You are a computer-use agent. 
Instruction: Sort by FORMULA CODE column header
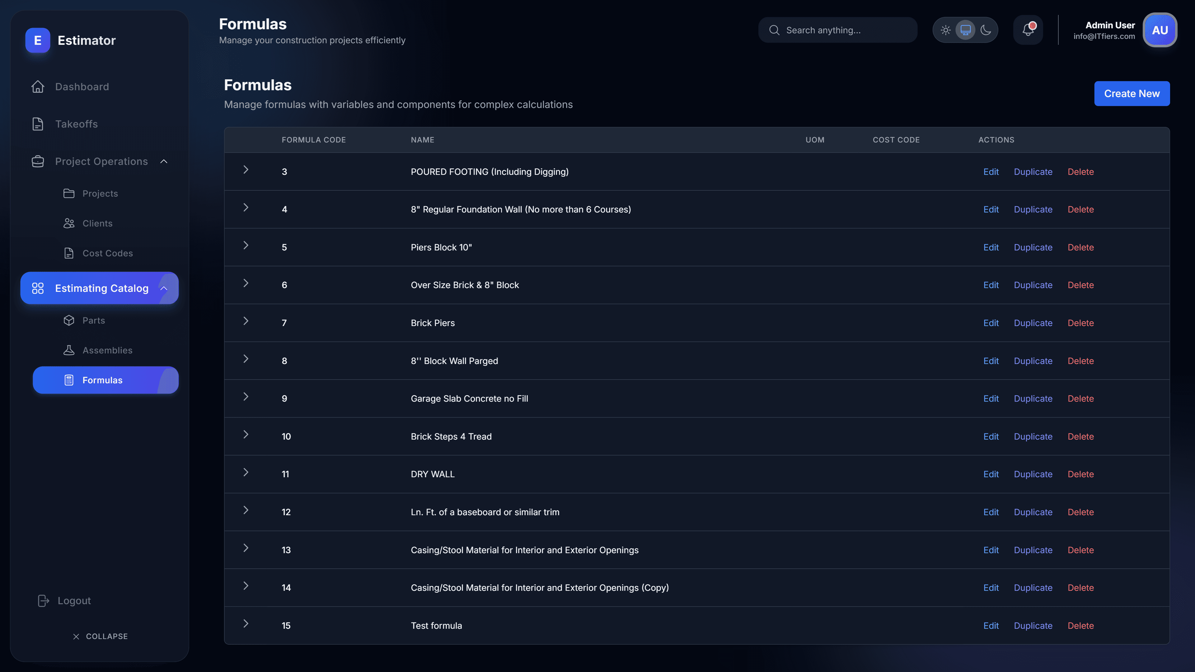point(314,140)
